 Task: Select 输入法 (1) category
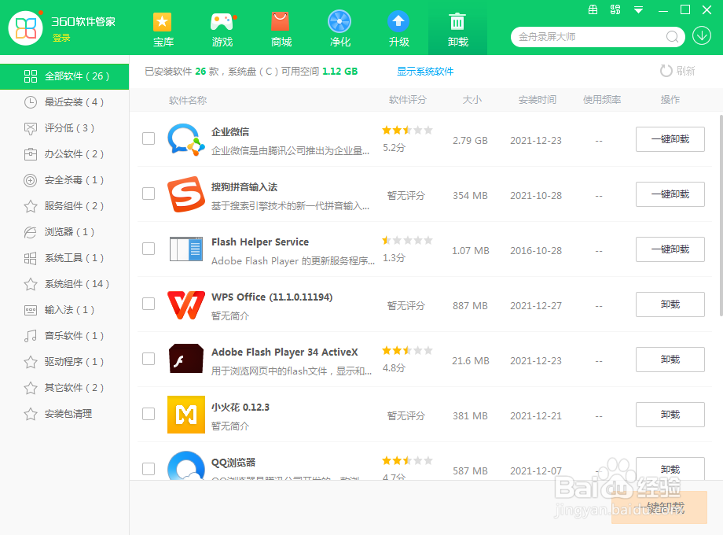click(x=64, y=310)
